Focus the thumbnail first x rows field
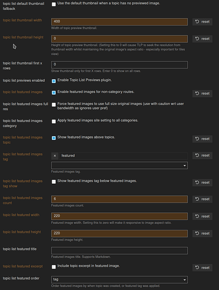This screenshot has height=290, width=219. [119, 64]
